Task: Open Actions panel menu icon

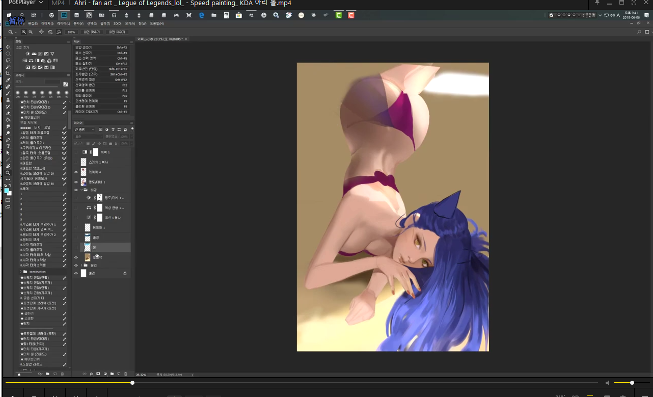Action: tap(131, 42)
